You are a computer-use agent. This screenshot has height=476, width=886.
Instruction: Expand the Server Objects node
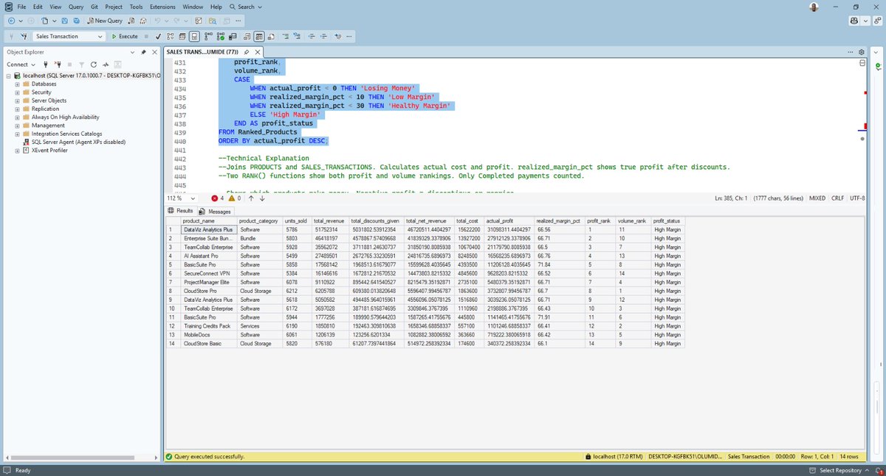coord(17,100)
